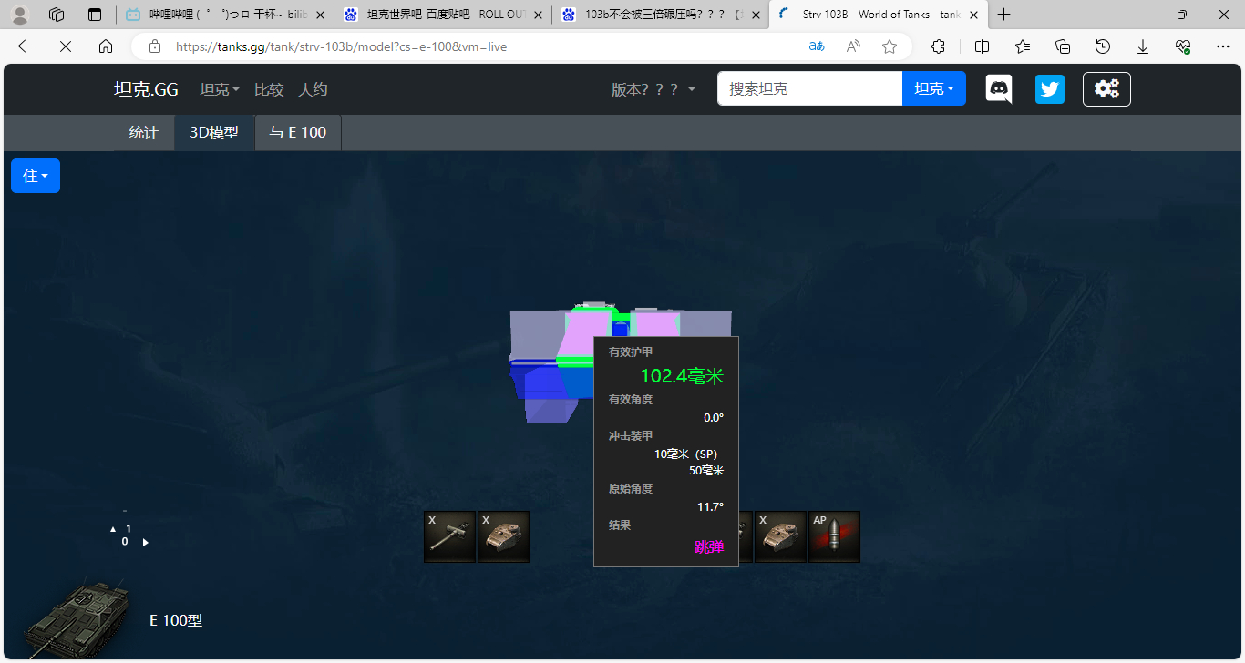Switch to the 103b不会被三倍碾压吗 tab
The height and width of the screenshot is (663, 1245).
point(661,15)
